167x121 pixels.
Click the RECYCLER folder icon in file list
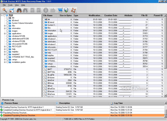point(46,50)
